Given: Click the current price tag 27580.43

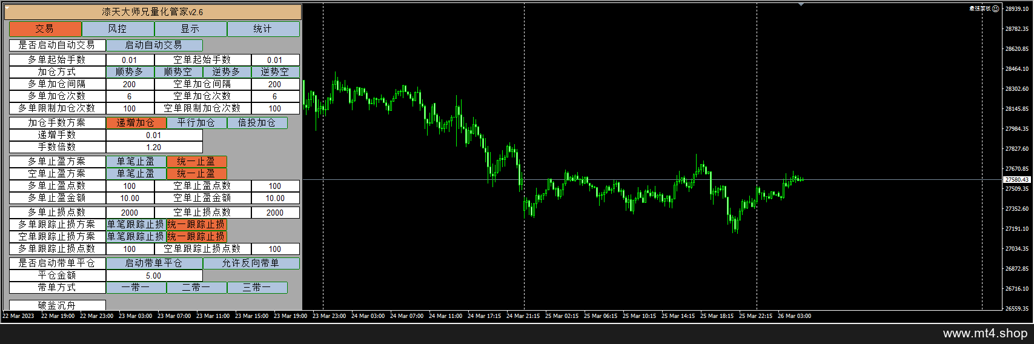Looking at the screenshot, I should (x=1017, y=179).
